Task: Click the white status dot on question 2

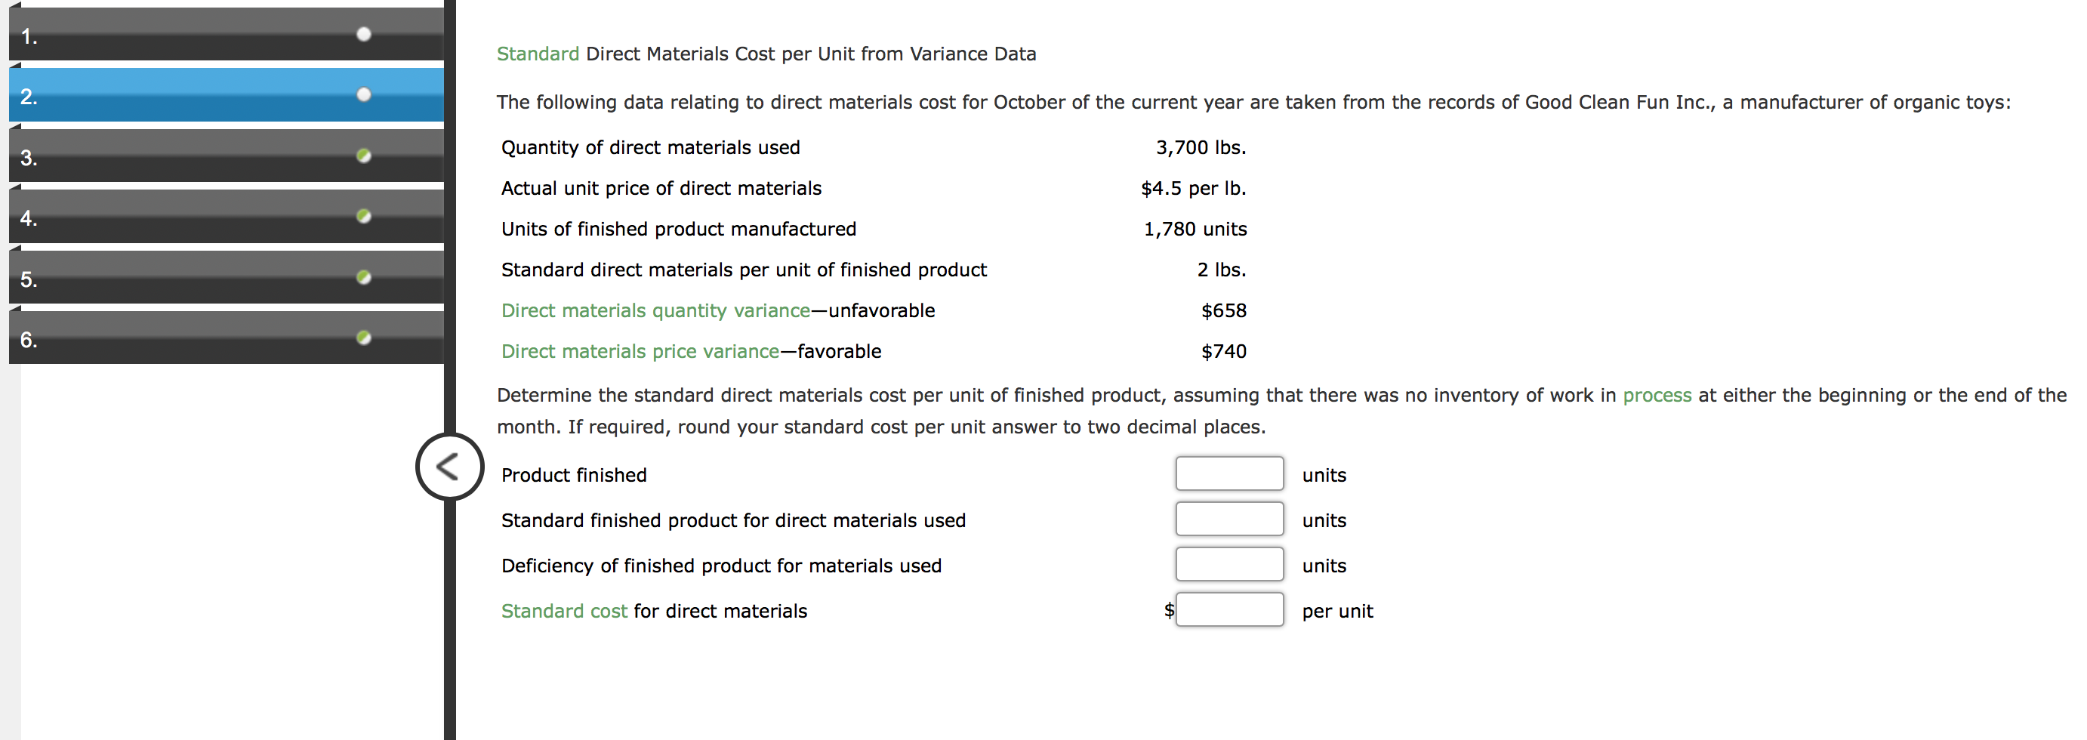Action: pyautogui.click(x=365, y=95)
